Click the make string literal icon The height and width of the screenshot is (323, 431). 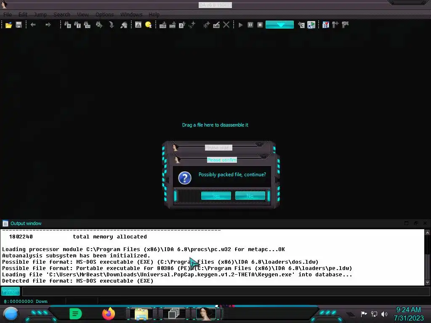point(182,25)
